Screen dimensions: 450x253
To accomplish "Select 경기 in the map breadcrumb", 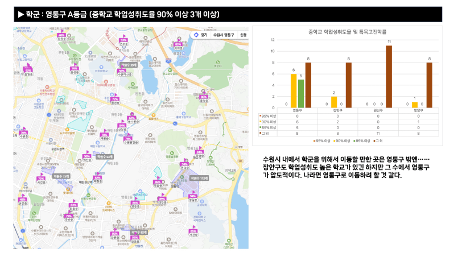I will click(x=204, y=35).
